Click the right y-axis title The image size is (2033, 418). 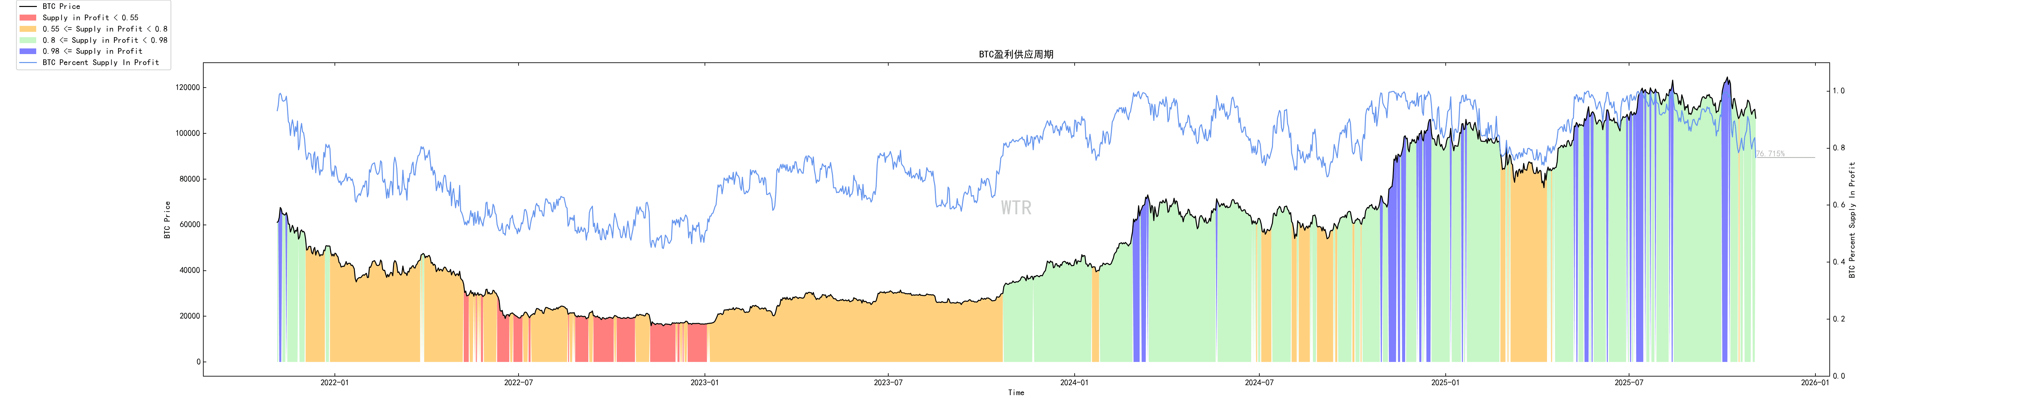pyautogui.click(x=1852, y=219)
